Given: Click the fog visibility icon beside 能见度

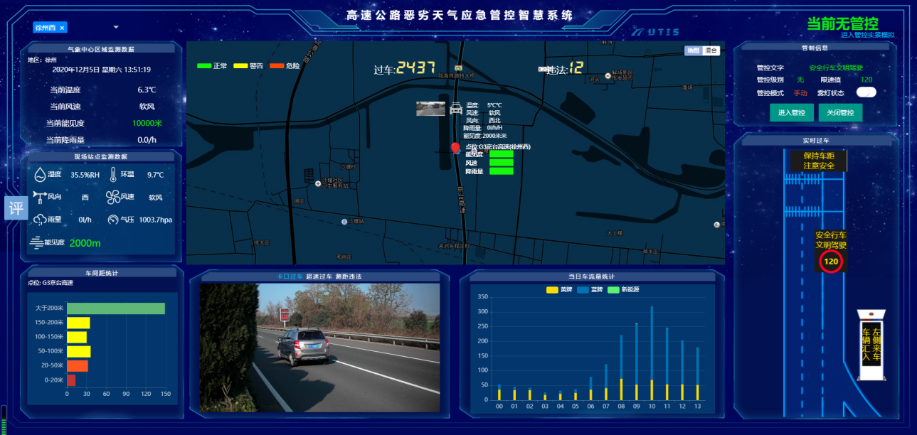Looking at the screenshot, I should click(x=37, y=242).
